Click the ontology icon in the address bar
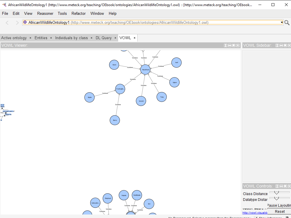 tap(25, 22)
